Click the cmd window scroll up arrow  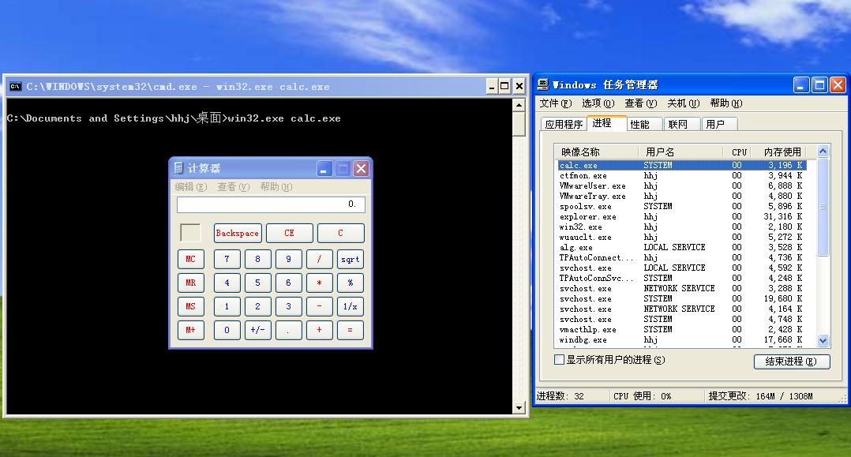click(519, 105)
